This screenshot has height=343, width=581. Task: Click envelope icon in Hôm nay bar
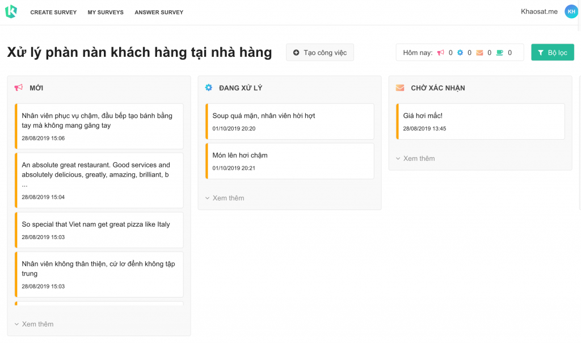click(x=479, y=53)
